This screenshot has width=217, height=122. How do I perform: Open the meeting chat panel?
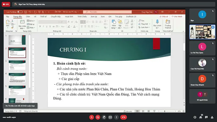point(206,117)
